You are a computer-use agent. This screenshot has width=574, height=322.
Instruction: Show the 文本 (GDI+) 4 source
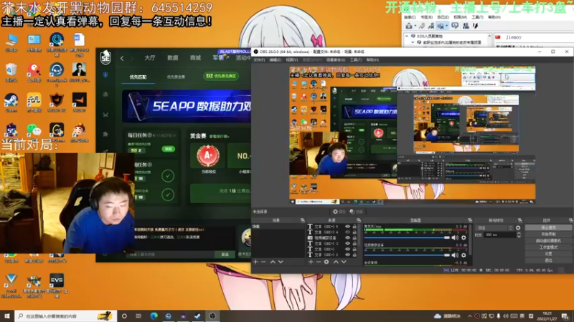click(x=347, y=232)
